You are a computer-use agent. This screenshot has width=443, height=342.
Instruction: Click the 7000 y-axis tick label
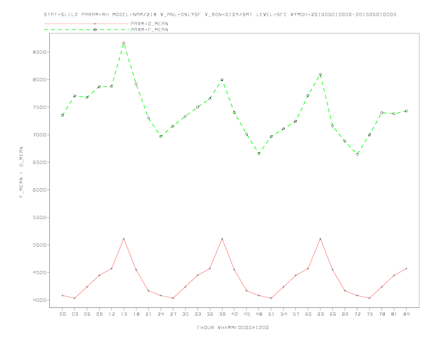pos(40,135)
